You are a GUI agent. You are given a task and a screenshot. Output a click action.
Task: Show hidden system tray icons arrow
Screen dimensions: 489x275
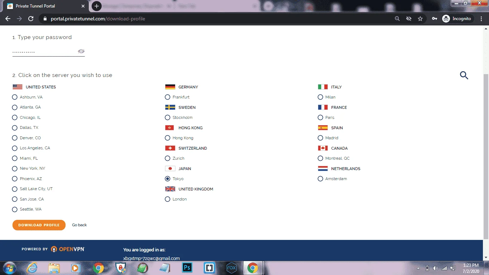coord(418,268)
